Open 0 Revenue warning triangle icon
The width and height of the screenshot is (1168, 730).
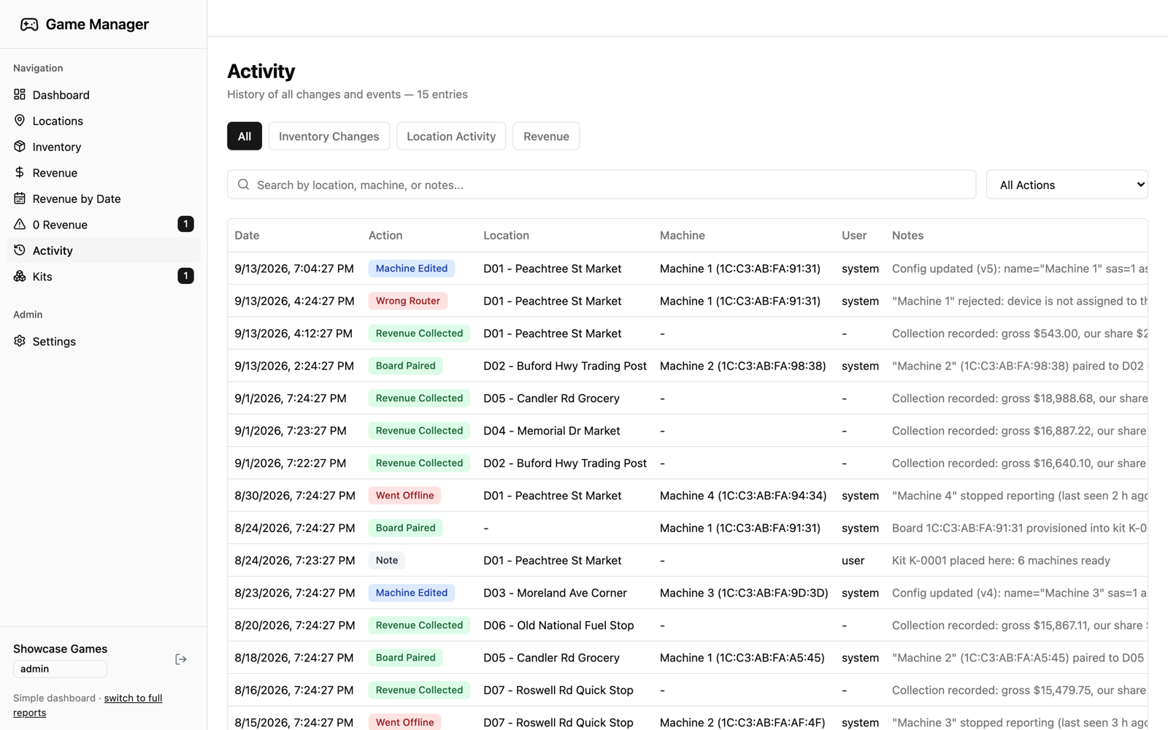click(x=20, y=224)
